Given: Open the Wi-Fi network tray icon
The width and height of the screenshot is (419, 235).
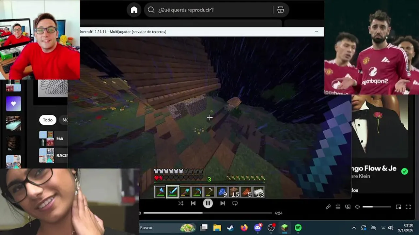Looking at the screenshot, I should [383, 228].
